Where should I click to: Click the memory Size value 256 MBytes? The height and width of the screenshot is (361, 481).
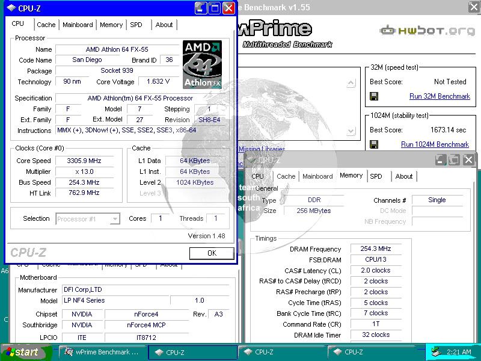(x=313, y=211)
